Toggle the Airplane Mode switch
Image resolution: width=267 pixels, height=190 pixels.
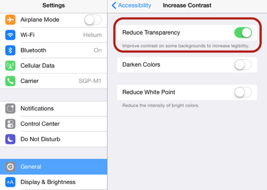tap(93, 20)
